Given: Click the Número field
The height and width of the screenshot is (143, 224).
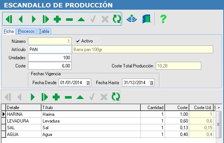Looking at the screenshot, I should coord(50,41).
